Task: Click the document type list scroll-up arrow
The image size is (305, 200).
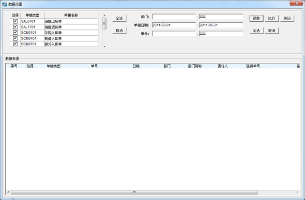Action: point(104,15)
